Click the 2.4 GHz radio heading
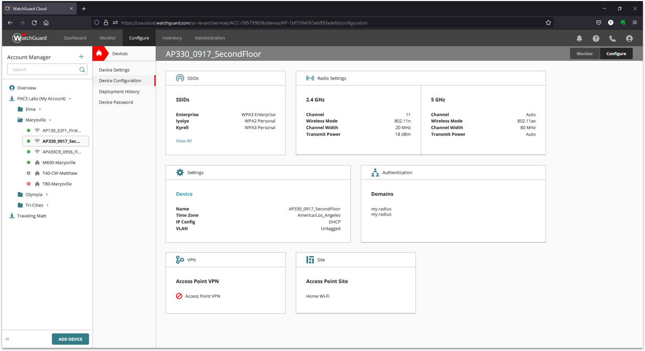Screen dimensions: 645x351 (x=315, y=100)
